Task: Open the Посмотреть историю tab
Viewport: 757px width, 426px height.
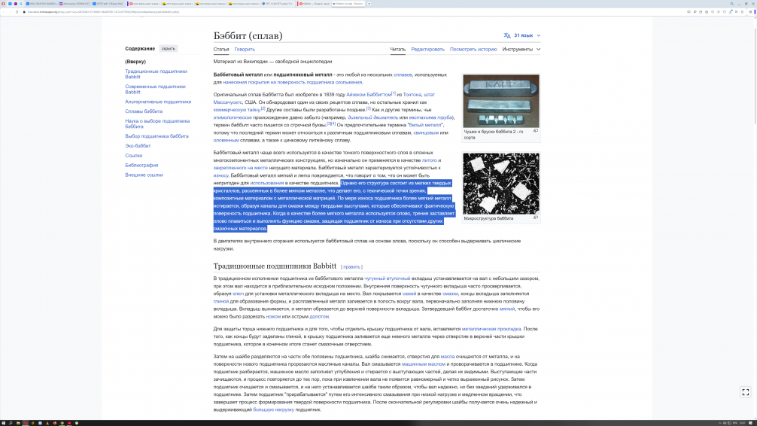Action: 473,49
